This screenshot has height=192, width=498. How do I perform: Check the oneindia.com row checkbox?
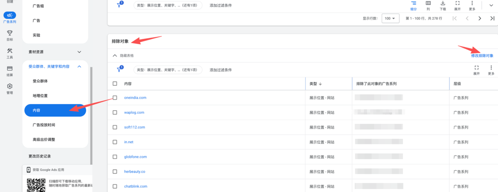[x=115, y=98]
